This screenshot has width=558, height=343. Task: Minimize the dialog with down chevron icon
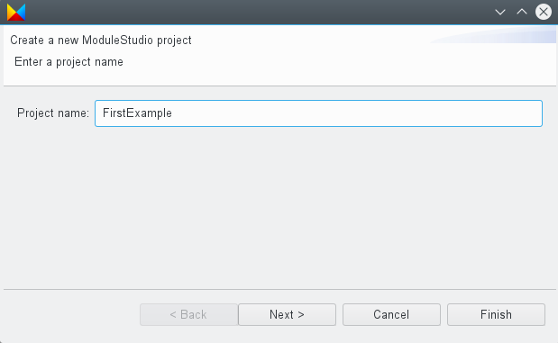(x=500, y=12)
